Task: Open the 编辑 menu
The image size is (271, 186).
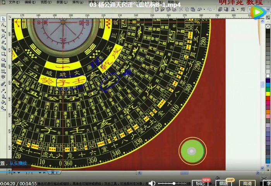Action: pos(30,2)
